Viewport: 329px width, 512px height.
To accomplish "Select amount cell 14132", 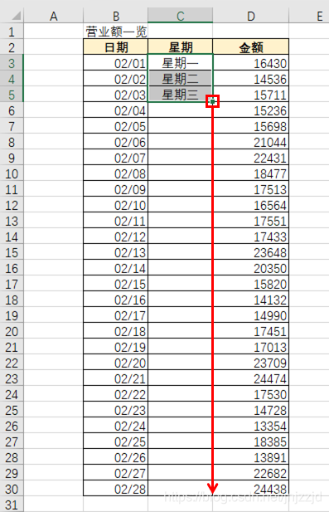I will (251, 300).
